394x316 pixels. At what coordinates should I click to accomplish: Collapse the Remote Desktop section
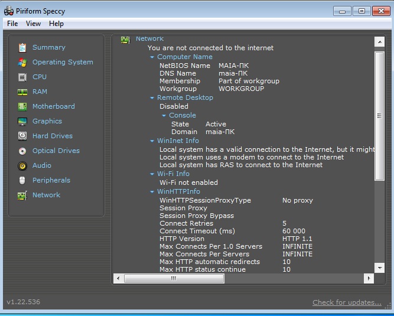152,98
